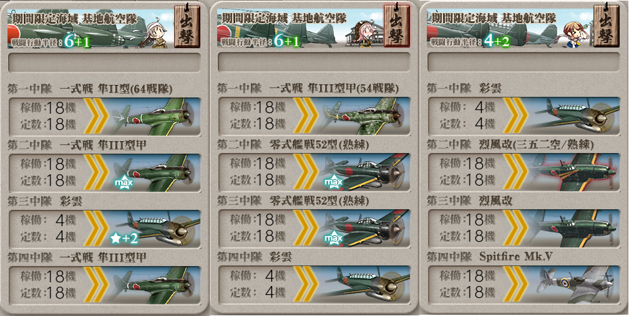Click the 出撃 wooden tag on third air base
The width and height of the screenshot is (629, 316).
pos(607,26)
